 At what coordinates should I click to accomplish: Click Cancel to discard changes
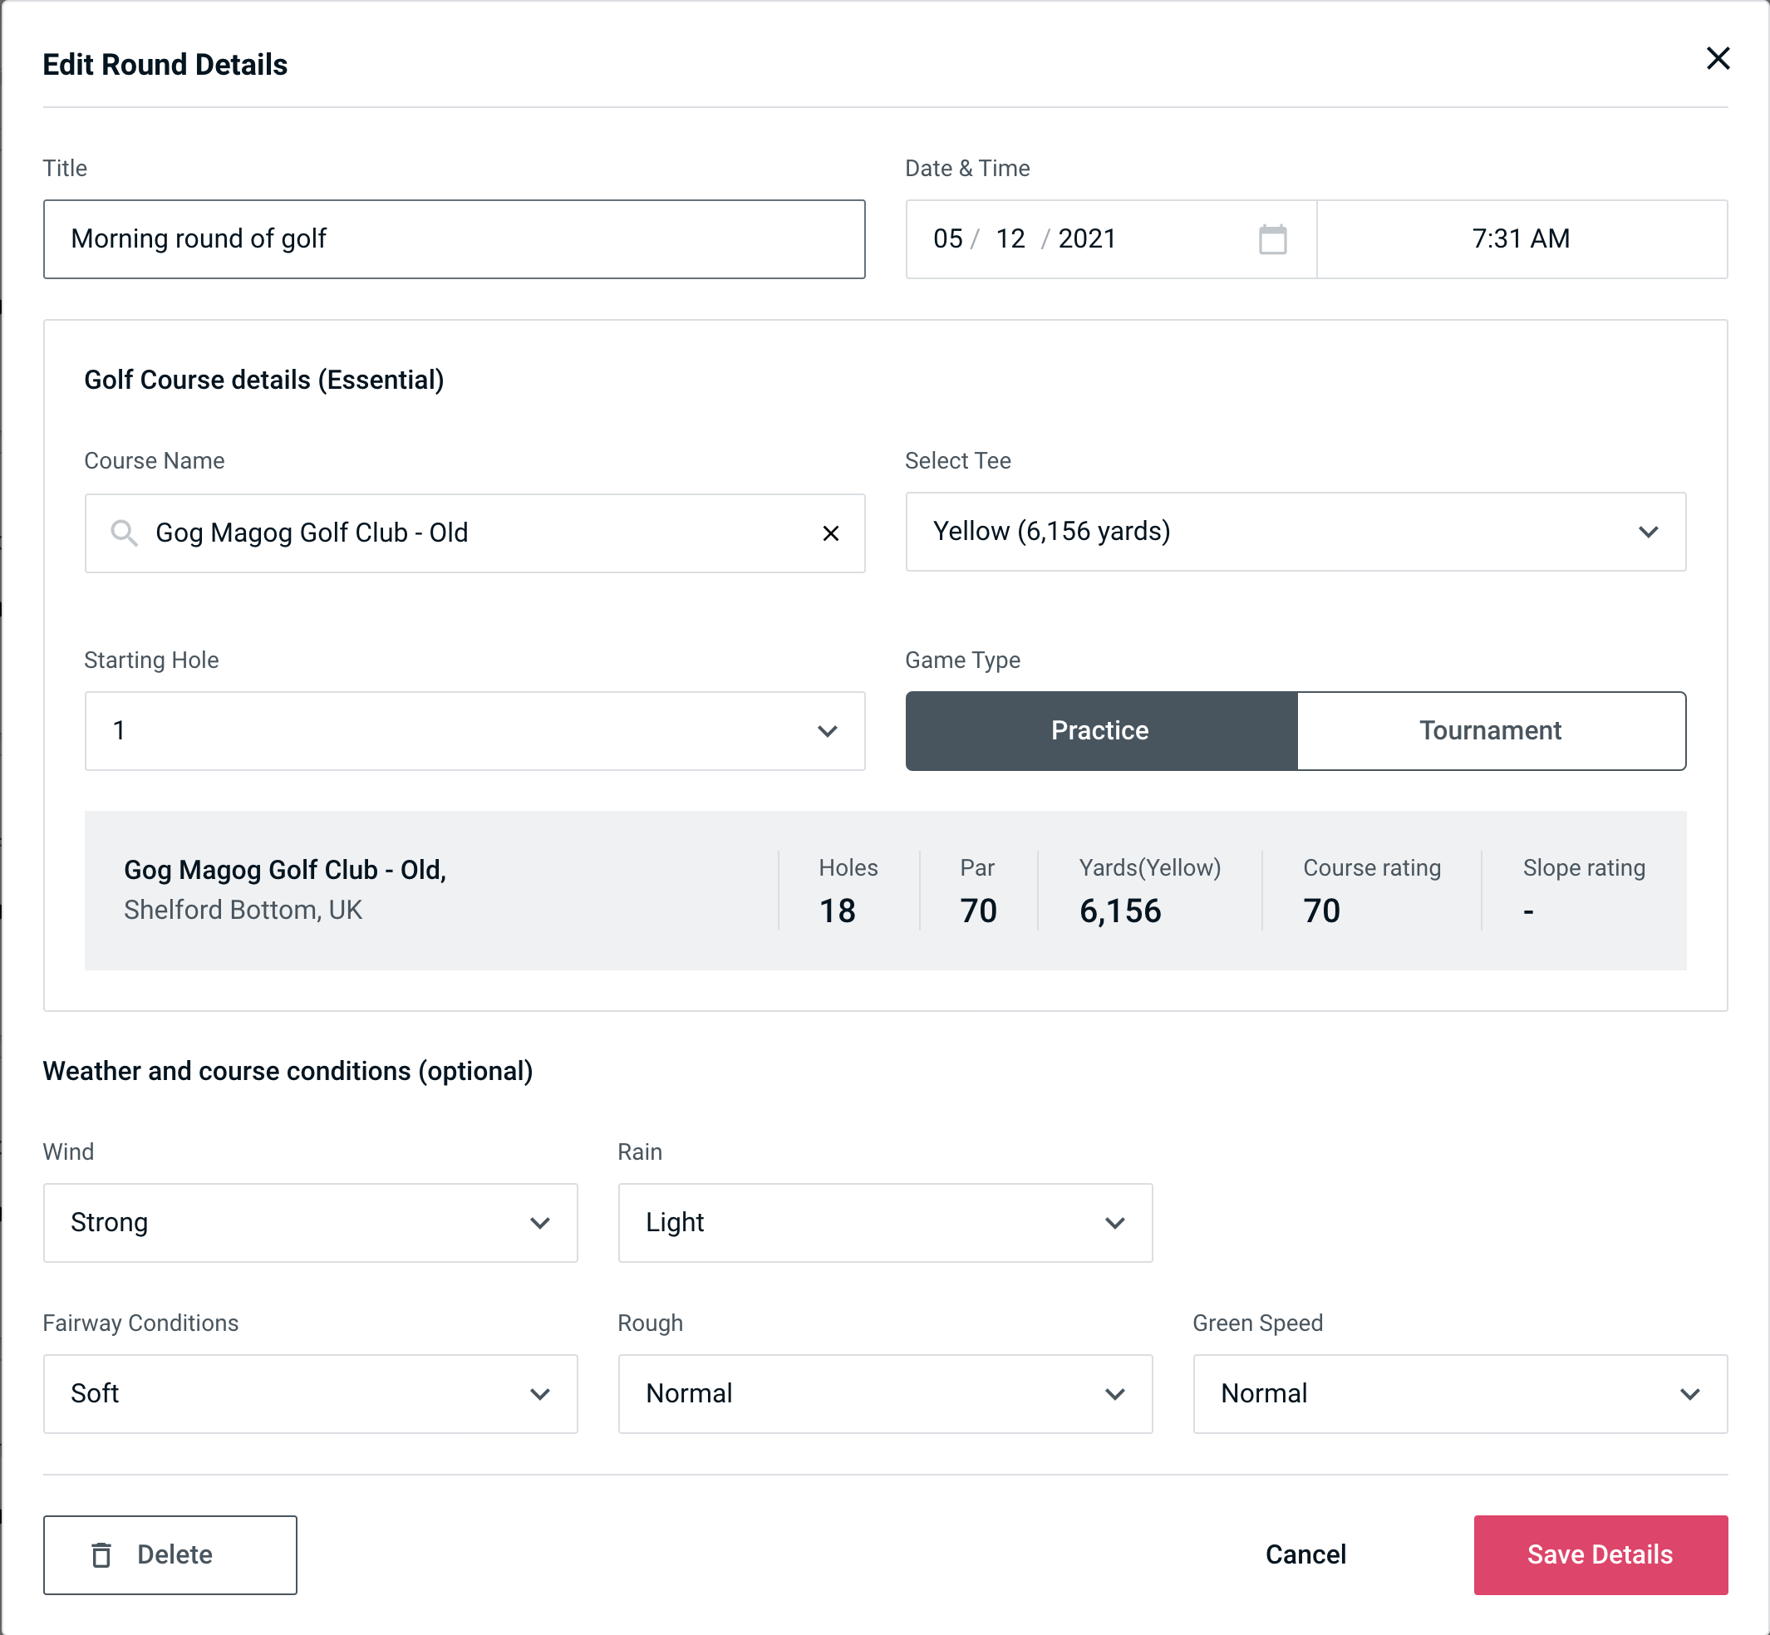point(1303,1555)
